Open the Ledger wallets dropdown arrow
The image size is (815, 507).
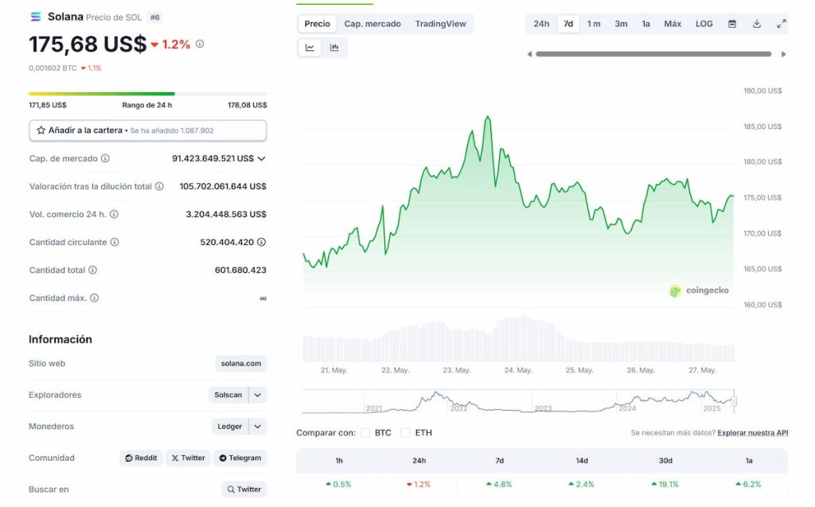point(258,427)
